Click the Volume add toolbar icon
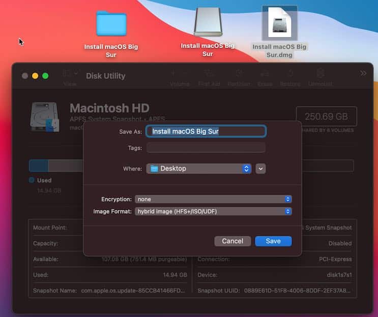378x317 pixels. 173,73
